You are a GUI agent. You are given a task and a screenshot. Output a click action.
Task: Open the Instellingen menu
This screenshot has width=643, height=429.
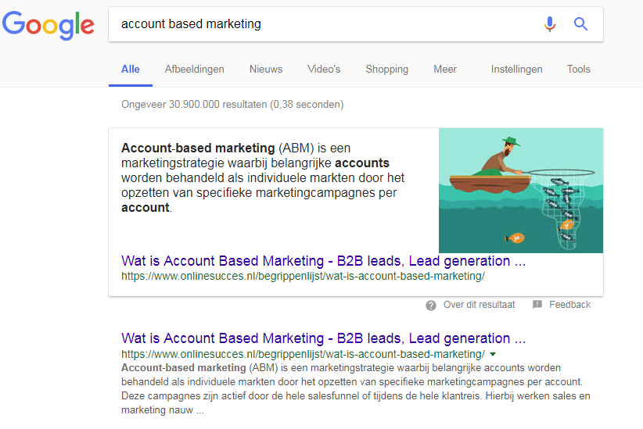point(517,70)
